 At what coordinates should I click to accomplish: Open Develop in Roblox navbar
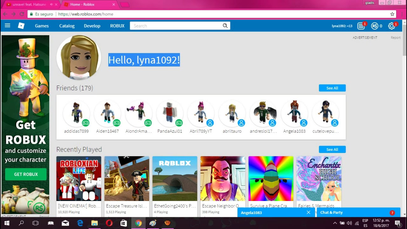(92, 26)
